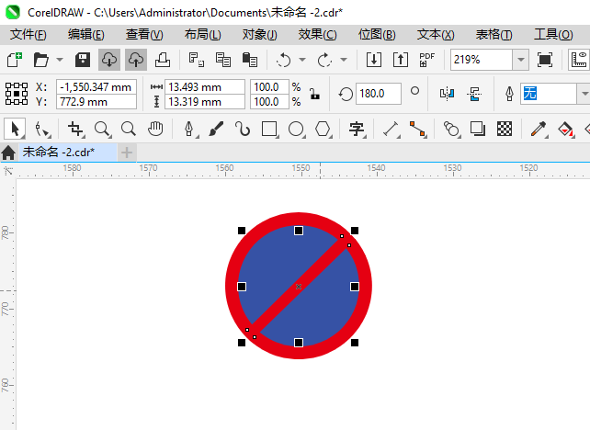Click the New document icon

tap(15, 60)
